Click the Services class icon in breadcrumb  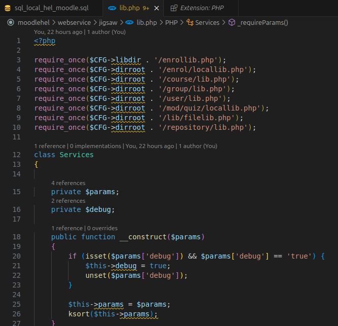pyautogui.click(x=190, y=22)
